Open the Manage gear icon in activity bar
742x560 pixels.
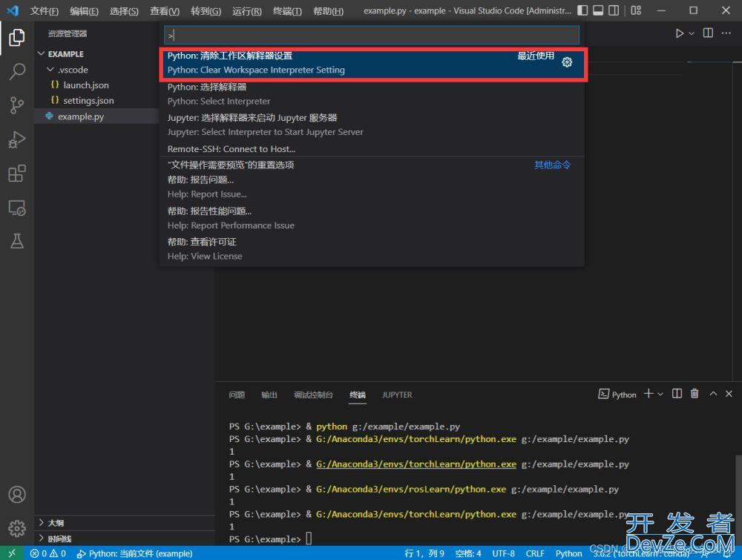tap(17, 528)
